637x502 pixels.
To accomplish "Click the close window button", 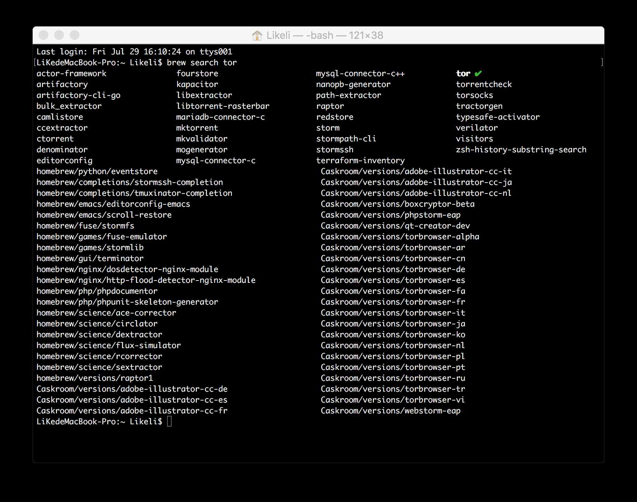I will [x=44, y=35].
